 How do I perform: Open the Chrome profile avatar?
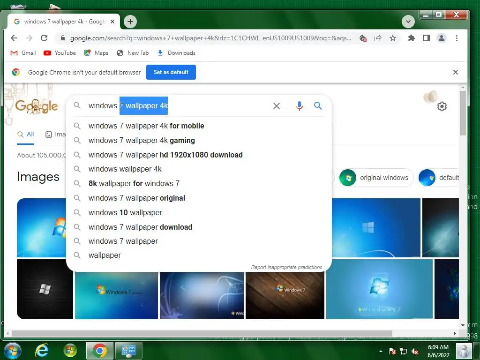pyautogui.click(x=442, y=38)
